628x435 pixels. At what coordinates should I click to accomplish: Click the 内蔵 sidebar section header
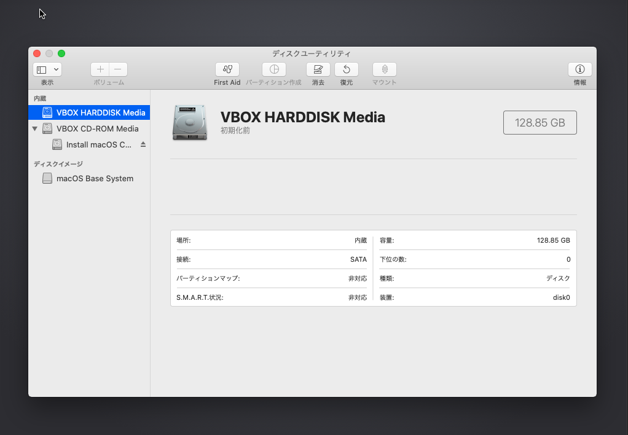40,98
